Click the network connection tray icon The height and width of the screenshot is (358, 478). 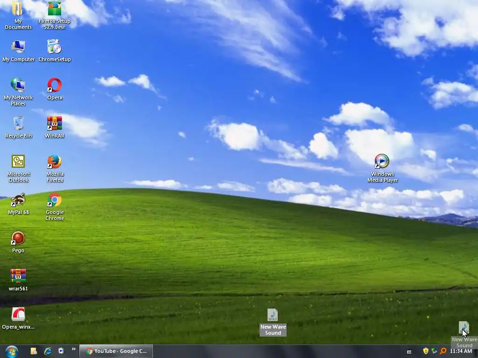tap(434, 351)
